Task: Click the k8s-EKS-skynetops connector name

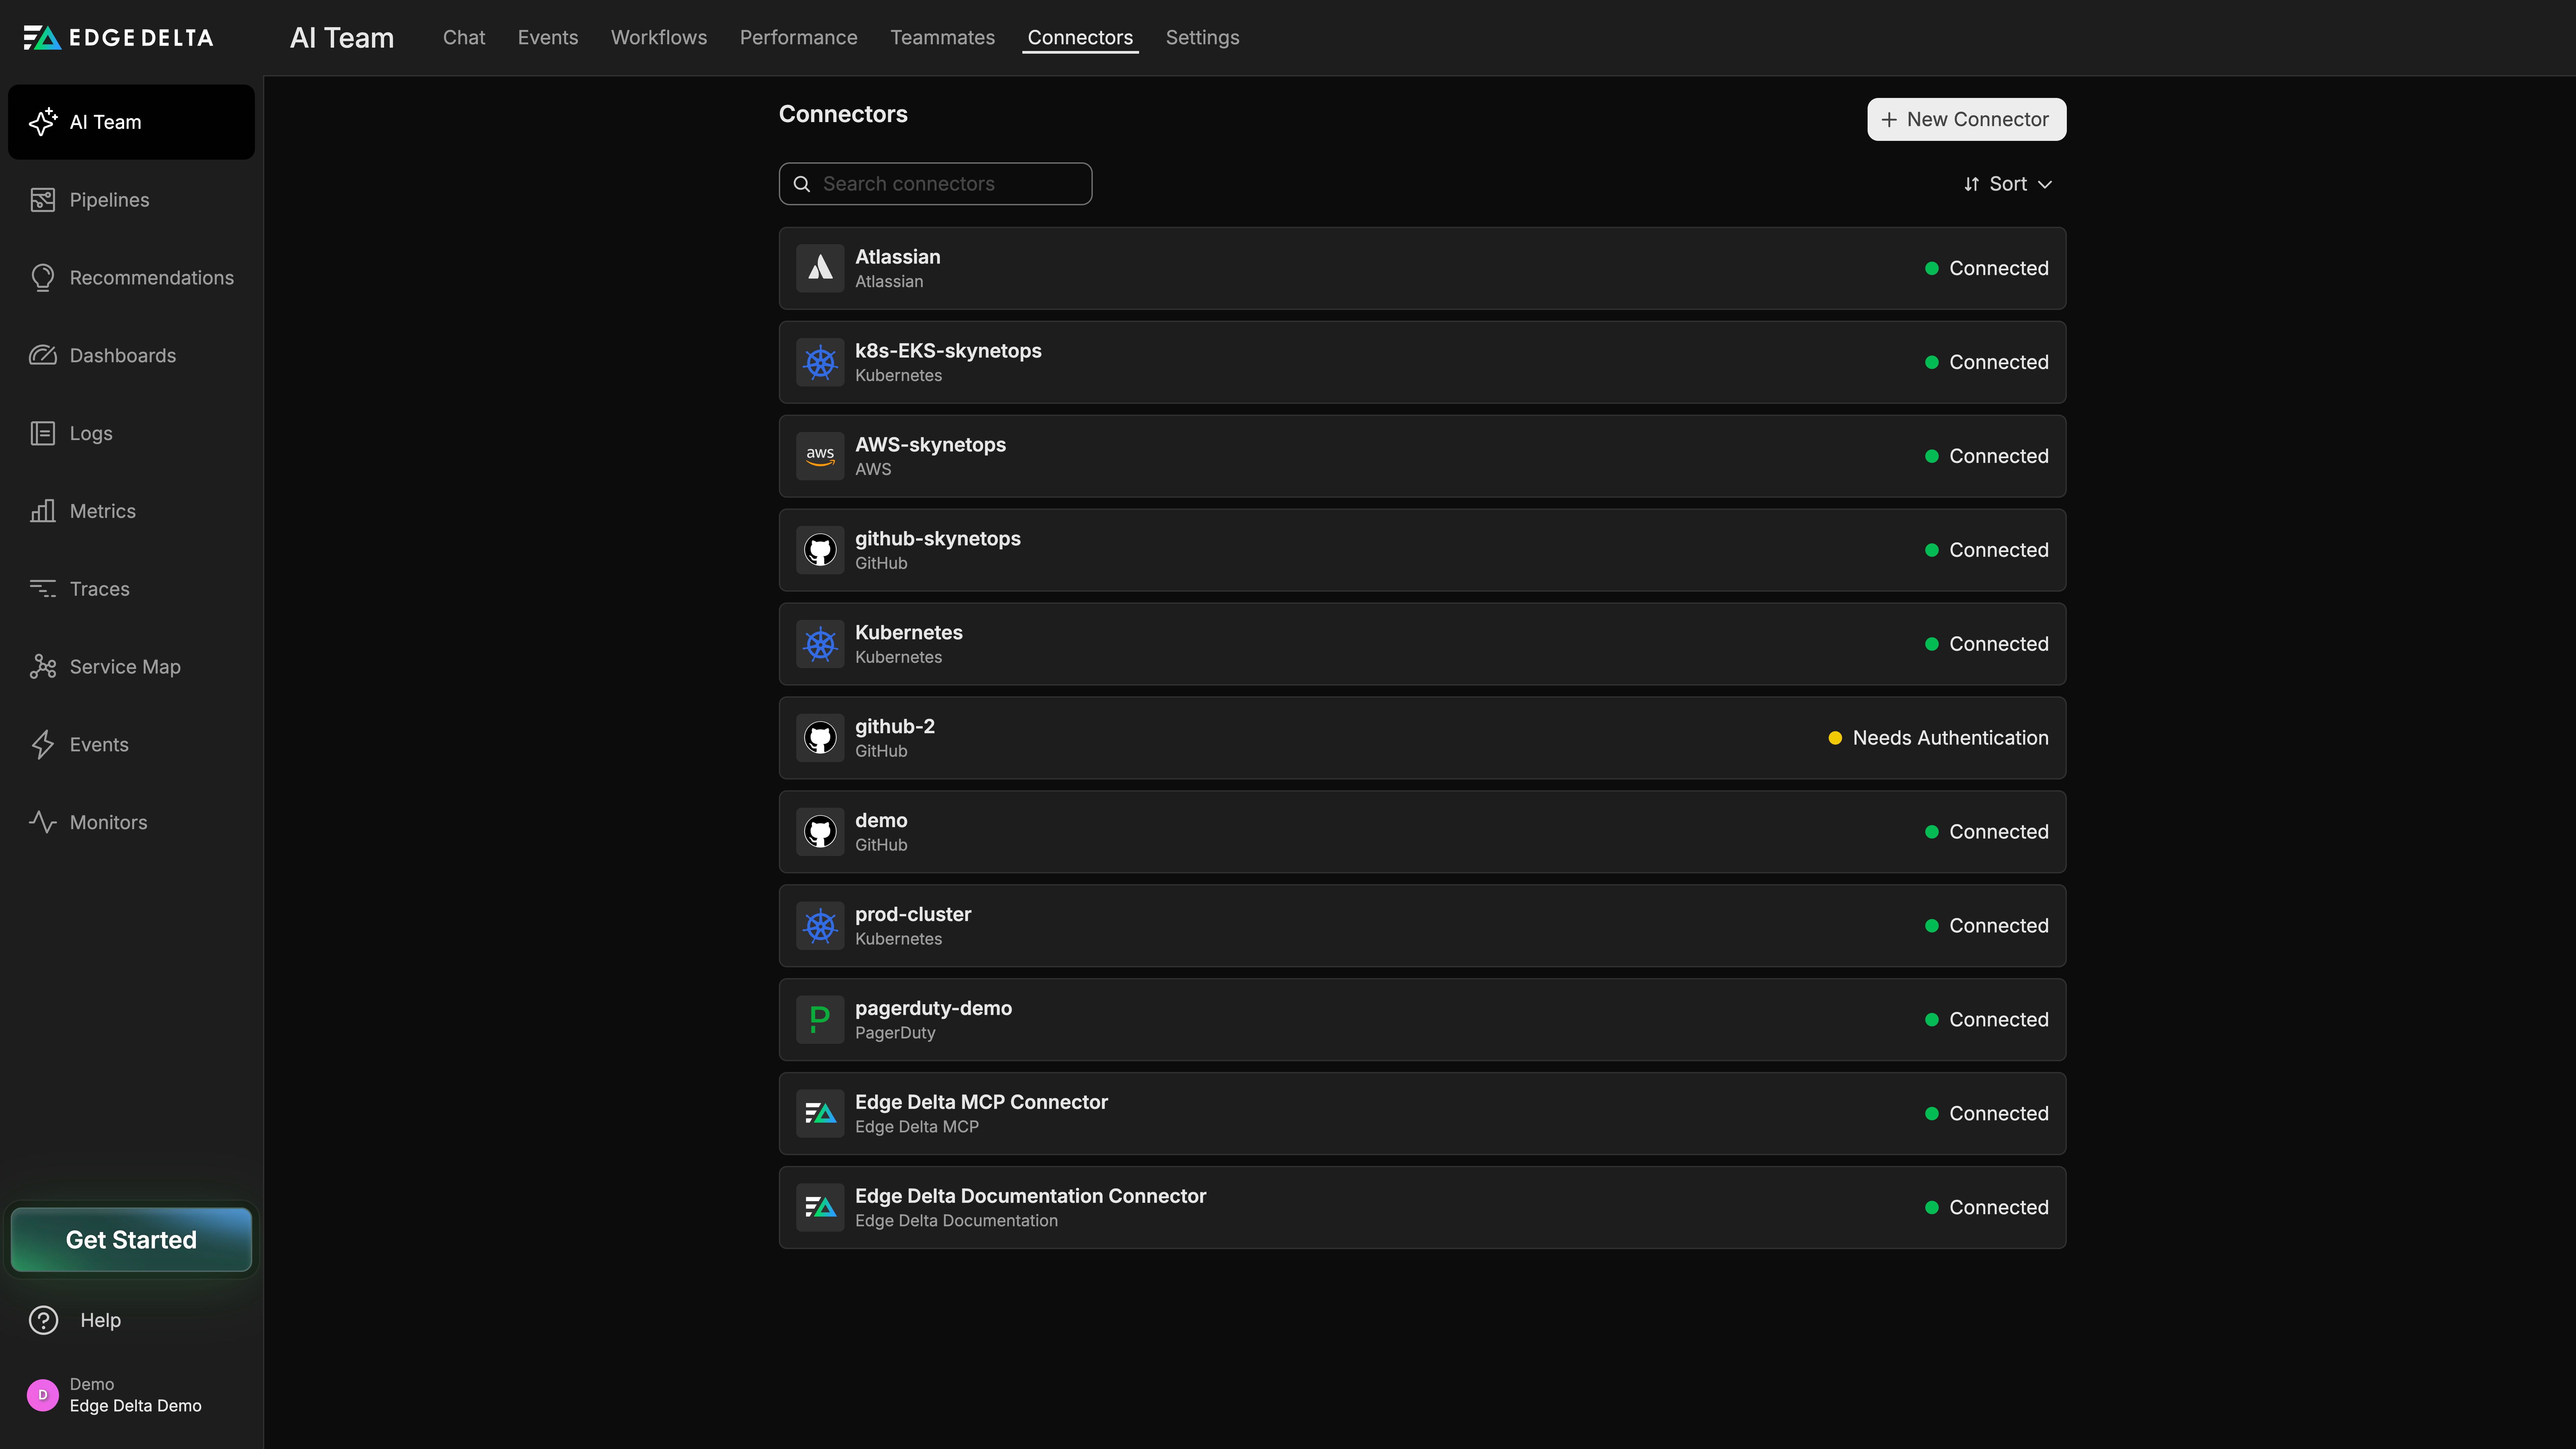Action: pos(948,351)
